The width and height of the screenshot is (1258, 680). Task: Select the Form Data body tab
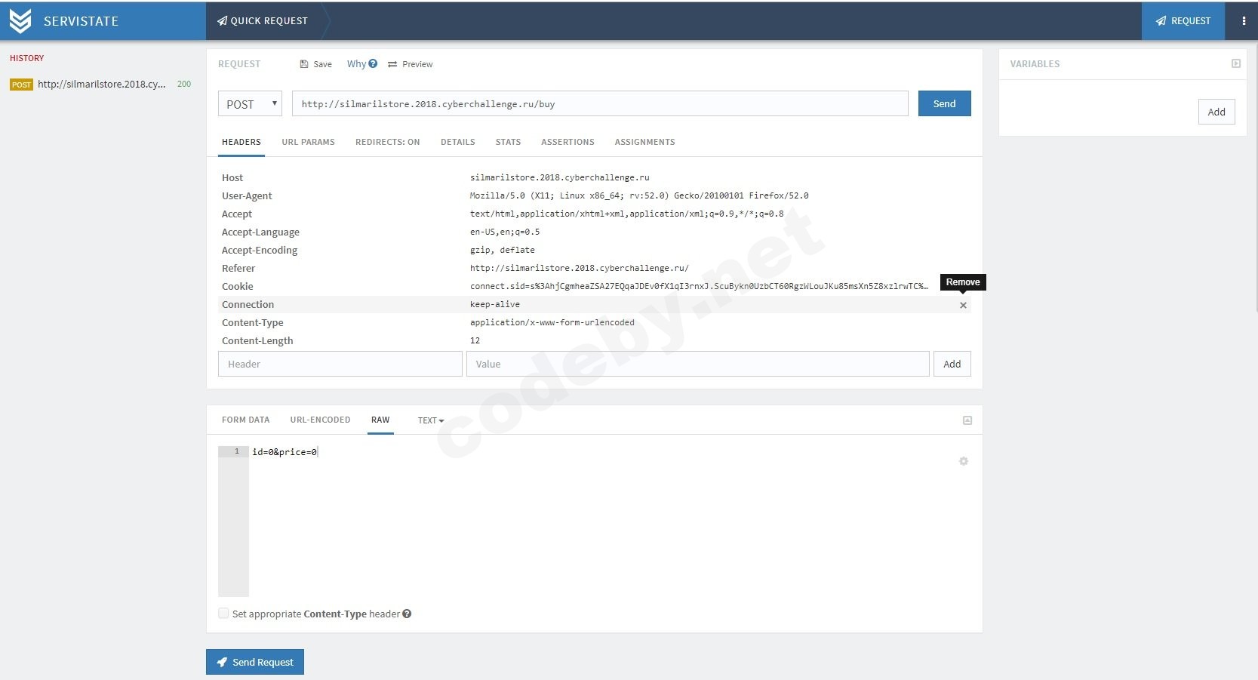(245, 420)
